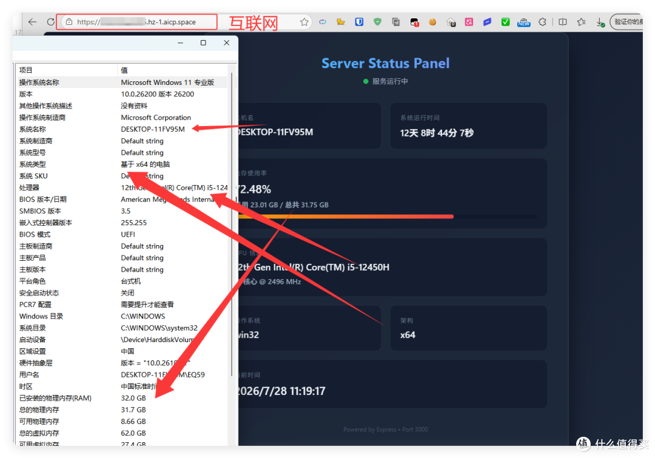Select the 操作系统制造商 row
The image size is (655, 458).
(122, 118)
